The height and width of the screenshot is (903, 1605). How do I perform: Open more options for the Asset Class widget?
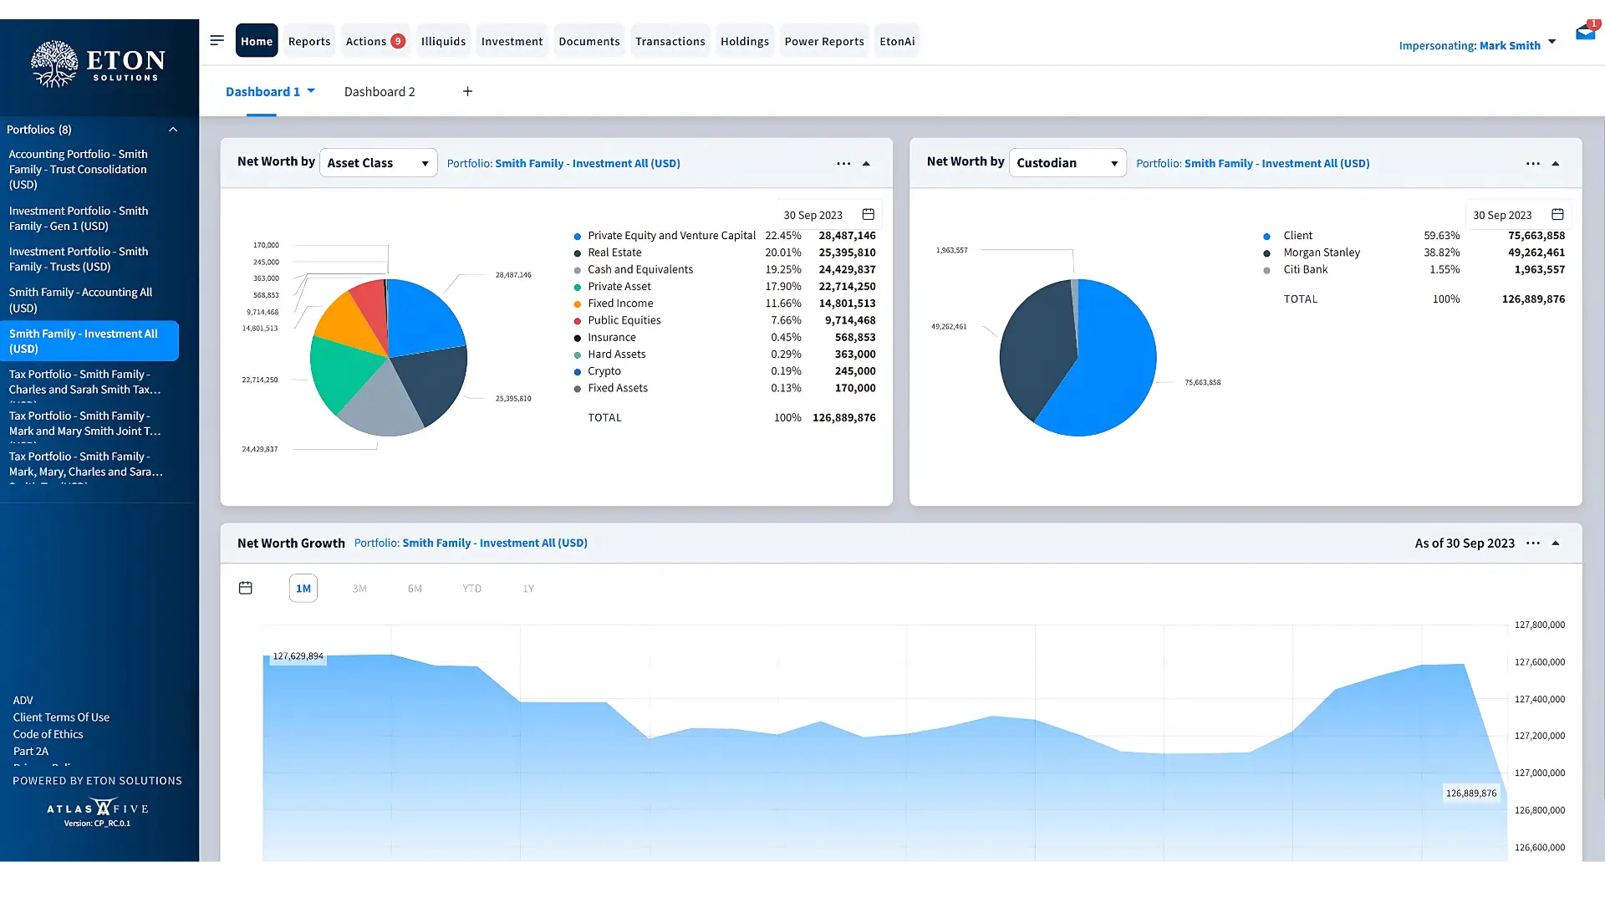click(843, 164)
